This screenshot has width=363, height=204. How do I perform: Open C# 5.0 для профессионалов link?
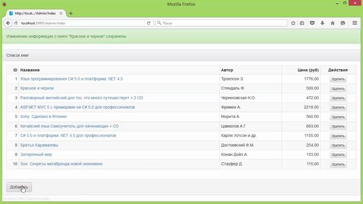click(68, 135)
